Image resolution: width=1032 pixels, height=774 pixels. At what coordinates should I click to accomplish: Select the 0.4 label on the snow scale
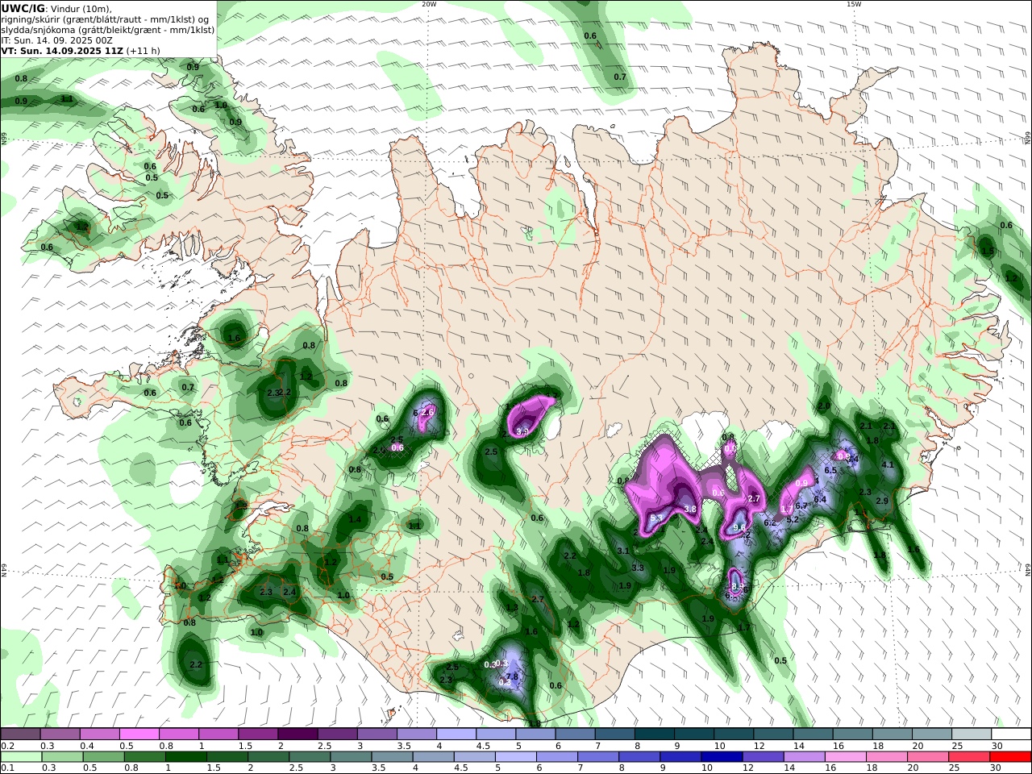pyautogui.click(x=87, y=746)
